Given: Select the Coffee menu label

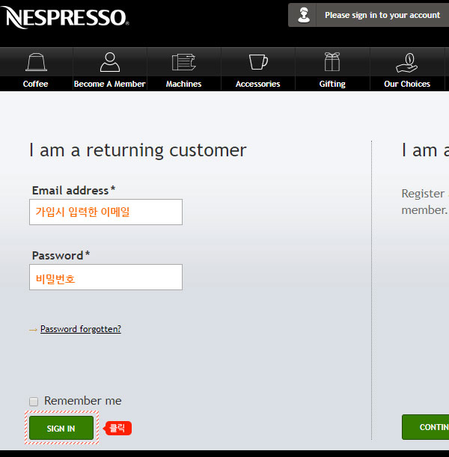Looking at the screenshot, I should point(35,84).
